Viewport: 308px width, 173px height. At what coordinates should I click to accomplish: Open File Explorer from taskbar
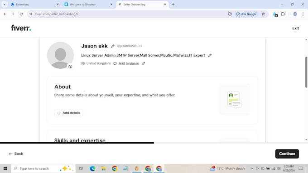[104, 168]
